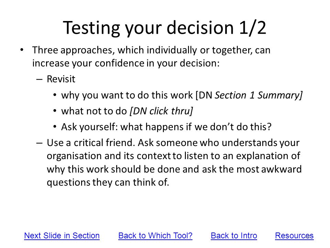Click the bullet dot before 'Three approaches'
330x248 pixels.
point(22,50)
